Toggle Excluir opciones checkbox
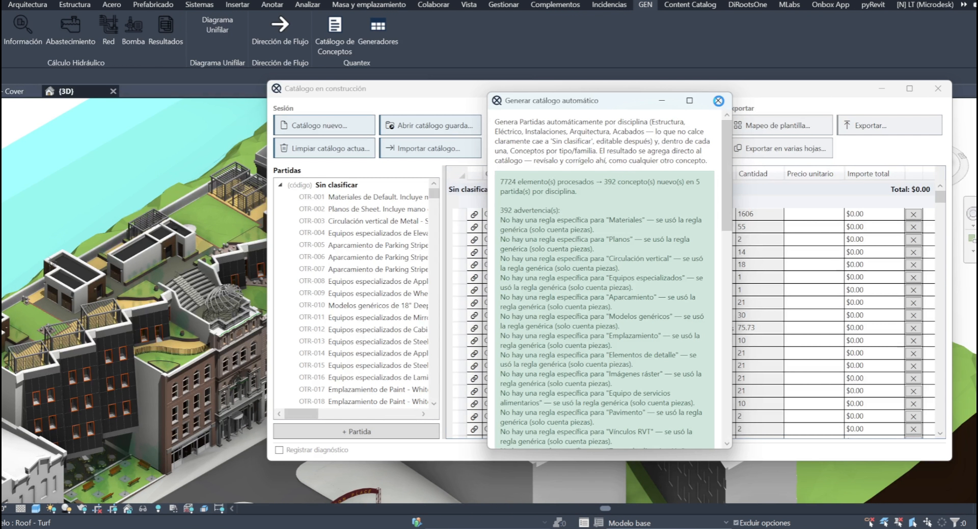 pyautogui.click(x=736, y=522)
